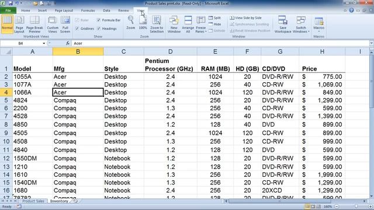Open the Data ribbon tab
The height and width of the screenshot is (210, 374).
click(106, 10)
